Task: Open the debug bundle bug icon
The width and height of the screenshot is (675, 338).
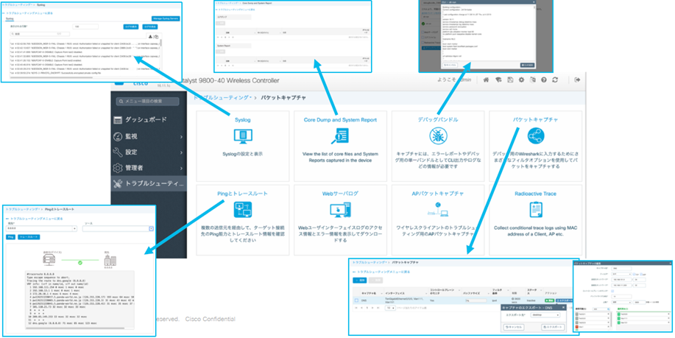Action: click(438, 135)
